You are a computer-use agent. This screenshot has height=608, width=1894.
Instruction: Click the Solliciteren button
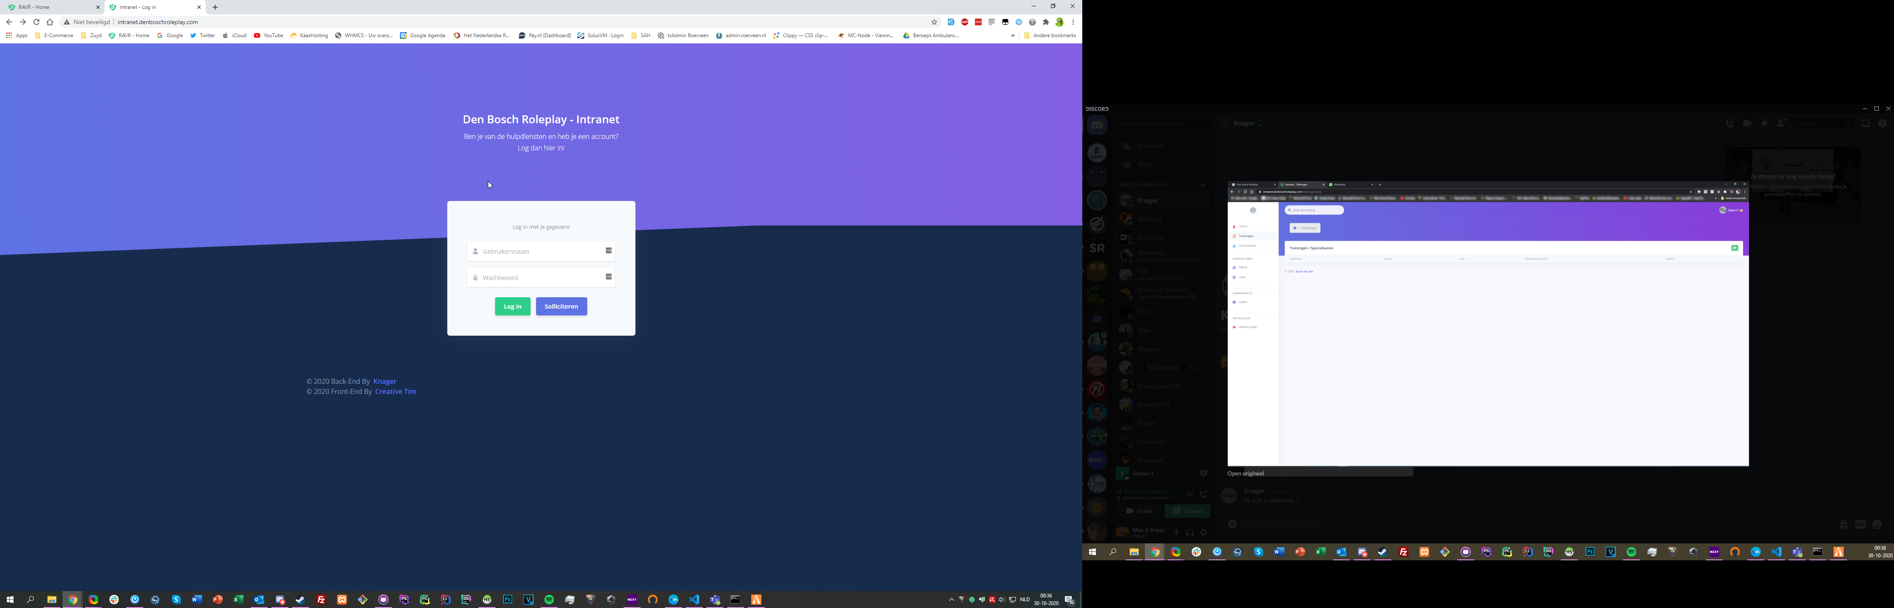coord(561,306)
